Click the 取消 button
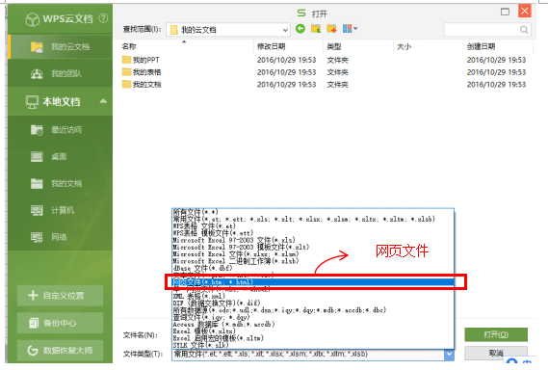The height and width of the screenshot is (370, 548). coord(496,353)
